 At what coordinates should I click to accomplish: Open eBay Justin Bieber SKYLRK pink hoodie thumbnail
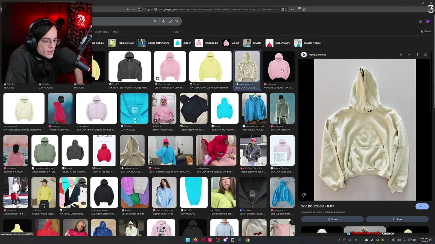pos(170,66)
